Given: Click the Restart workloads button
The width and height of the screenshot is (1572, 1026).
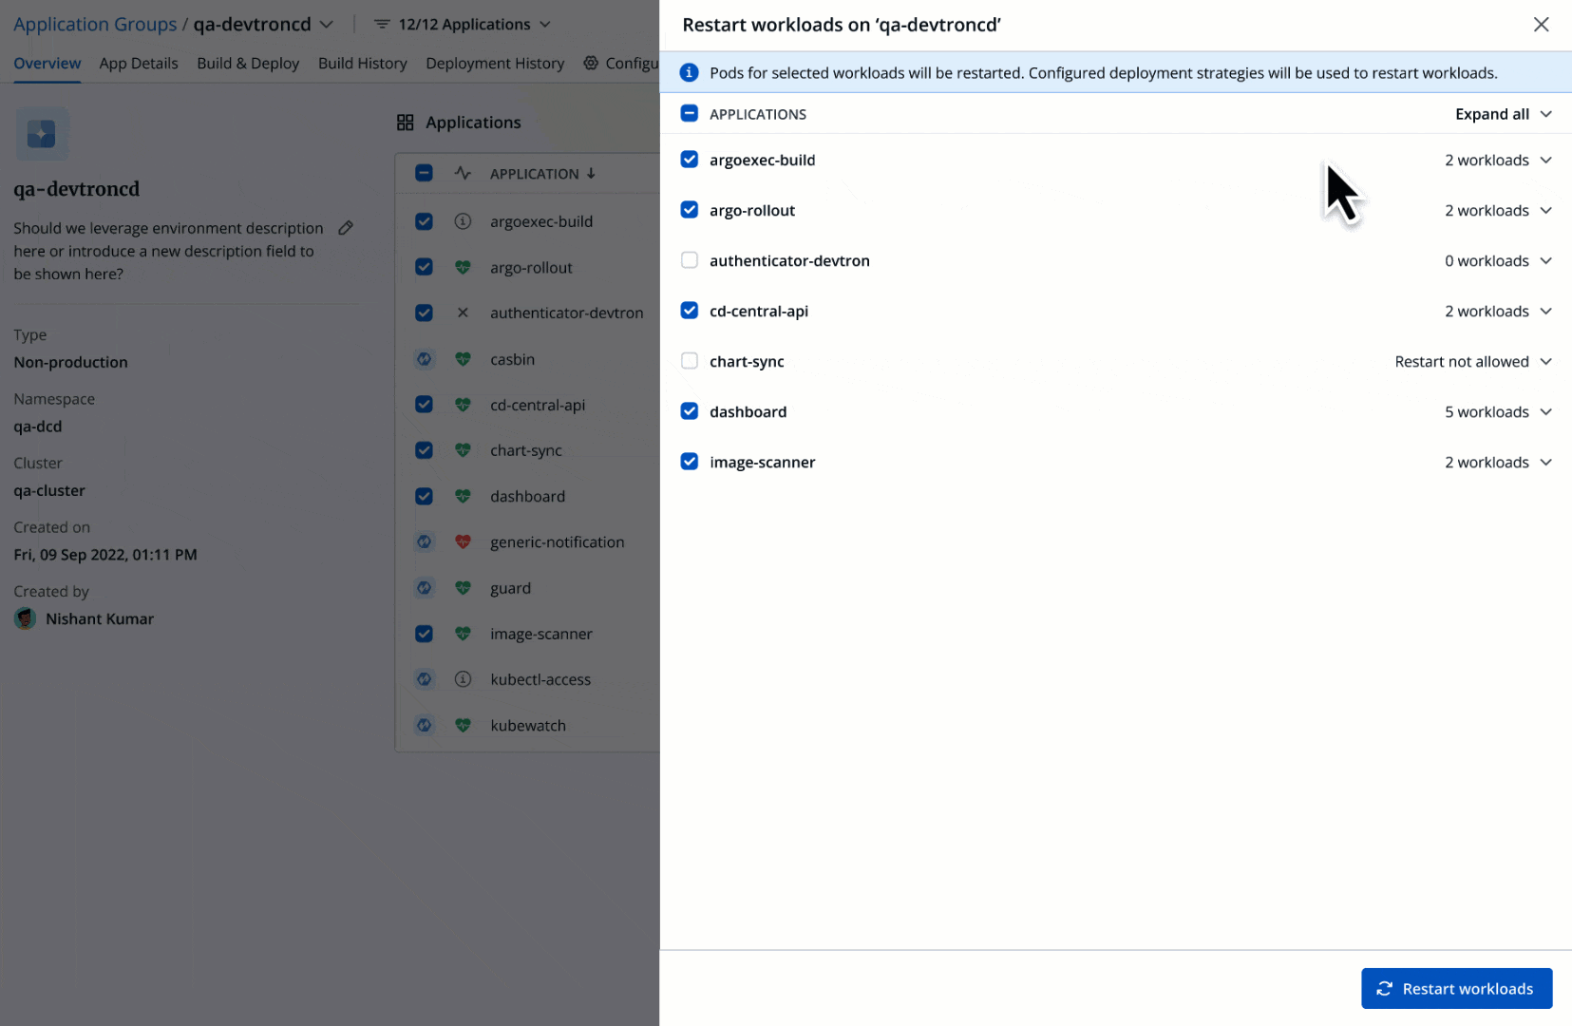Looking at the screenshot, I should [1456, 988].
